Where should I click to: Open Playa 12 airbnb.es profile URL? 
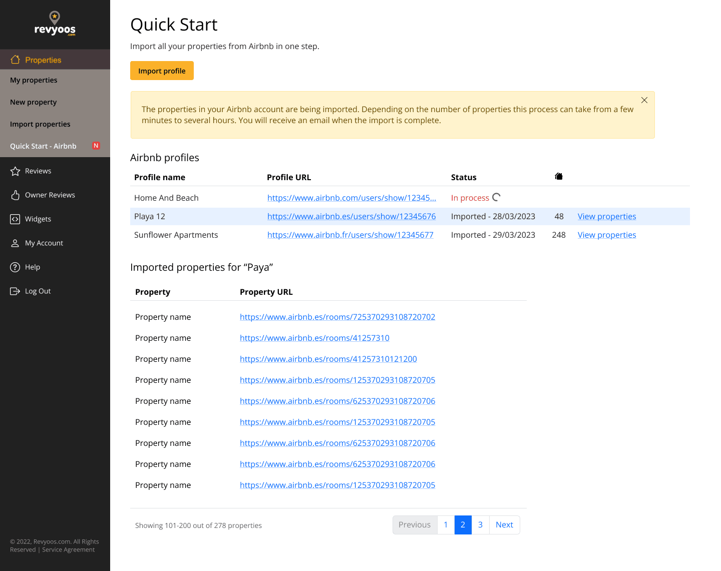(x=351, y=216)
